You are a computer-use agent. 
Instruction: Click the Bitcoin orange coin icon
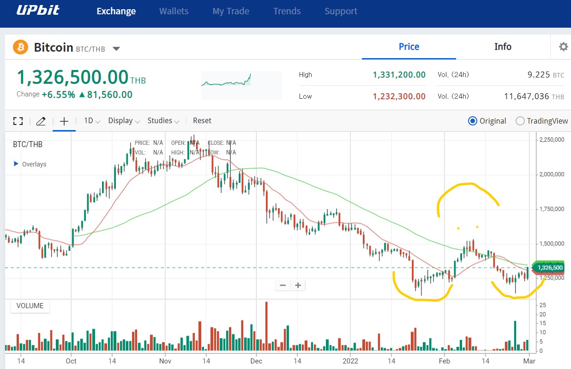click(20, 47)
